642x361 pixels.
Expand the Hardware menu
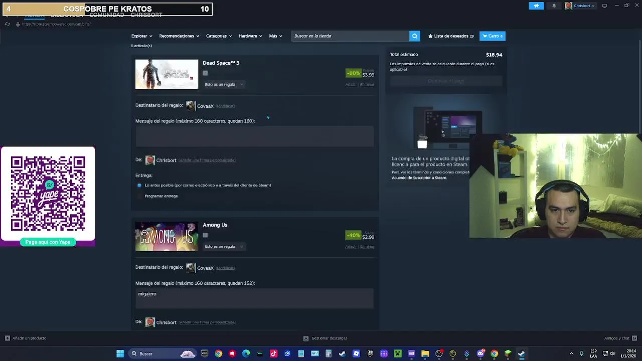250,36
